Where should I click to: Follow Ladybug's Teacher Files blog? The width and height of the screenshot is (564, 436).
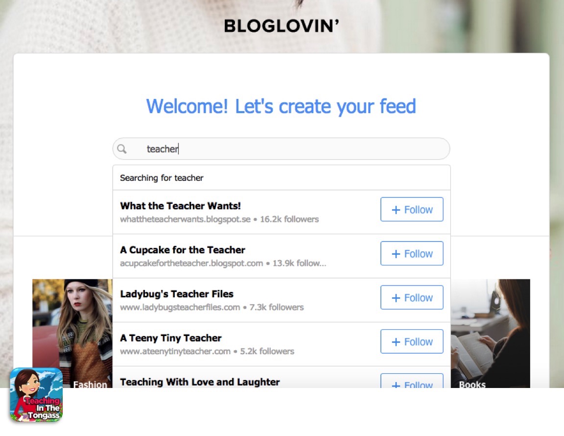pyautogui.click(x=412, y=297)
